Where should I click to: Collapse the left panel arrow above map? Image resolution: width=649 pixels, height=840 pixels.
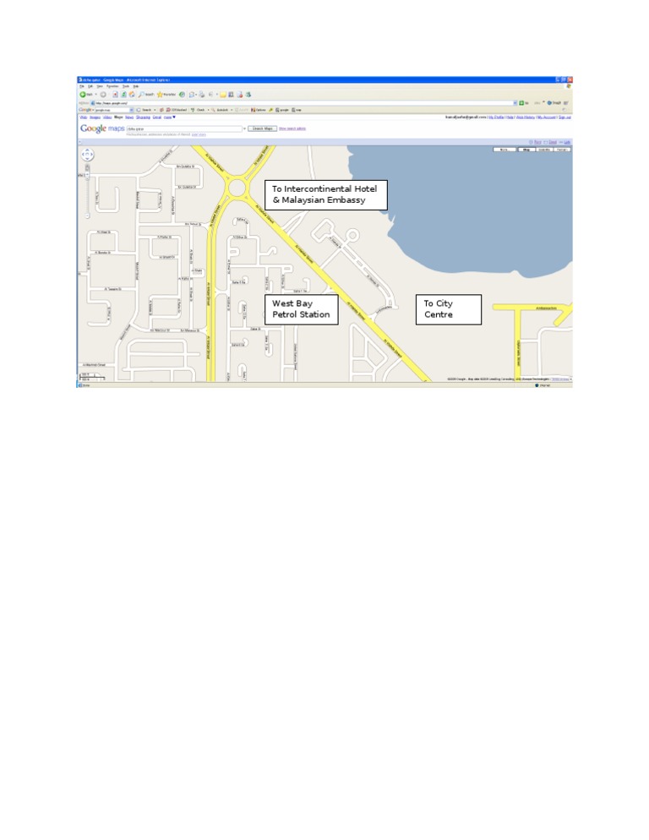(x=79, y=142)
